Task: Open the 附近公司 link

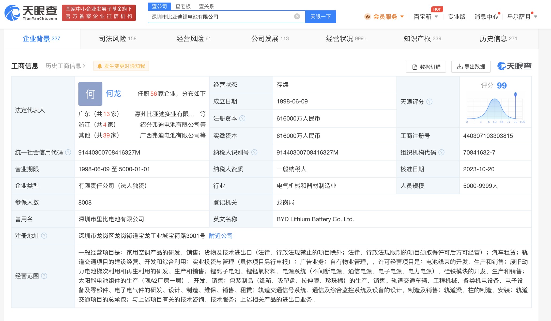Action: click(221, 236)
